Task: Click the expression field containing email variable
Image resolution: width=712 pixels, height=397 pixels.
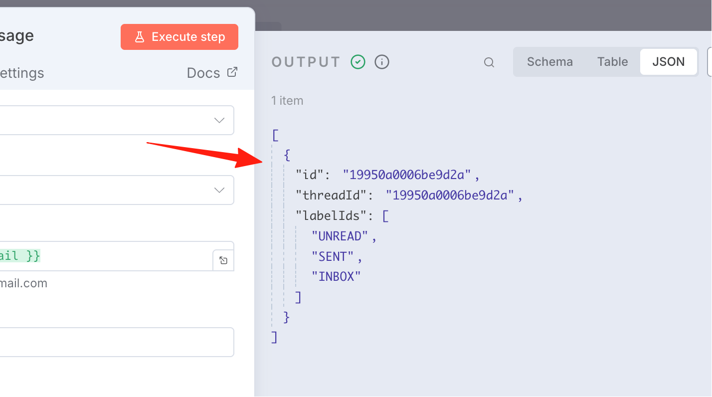Action: click(x=106, y=256)
